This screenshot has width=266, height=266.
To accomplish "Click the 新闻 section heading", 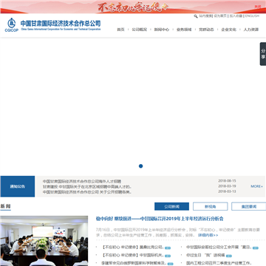I will pyautogui.click(x=5, y=206).
